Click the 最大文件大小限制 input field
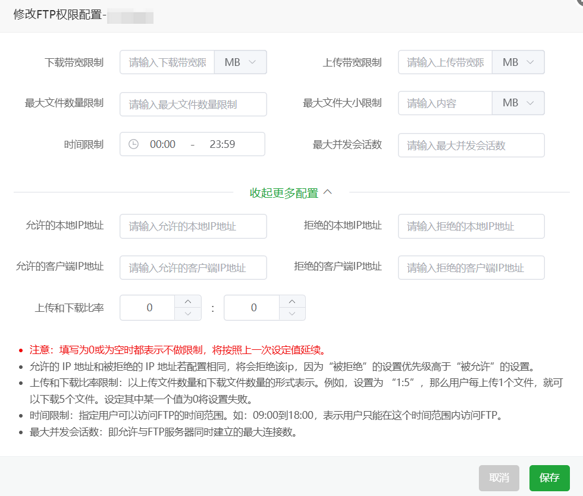583x496 pixels. click(445, 102)
